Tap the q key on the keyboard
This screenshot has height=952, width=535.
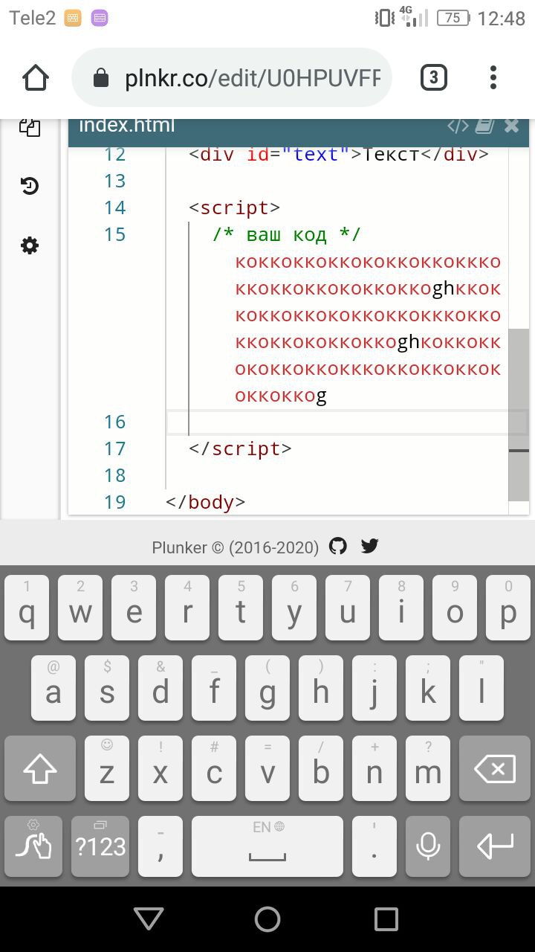(x=27, y=608)
